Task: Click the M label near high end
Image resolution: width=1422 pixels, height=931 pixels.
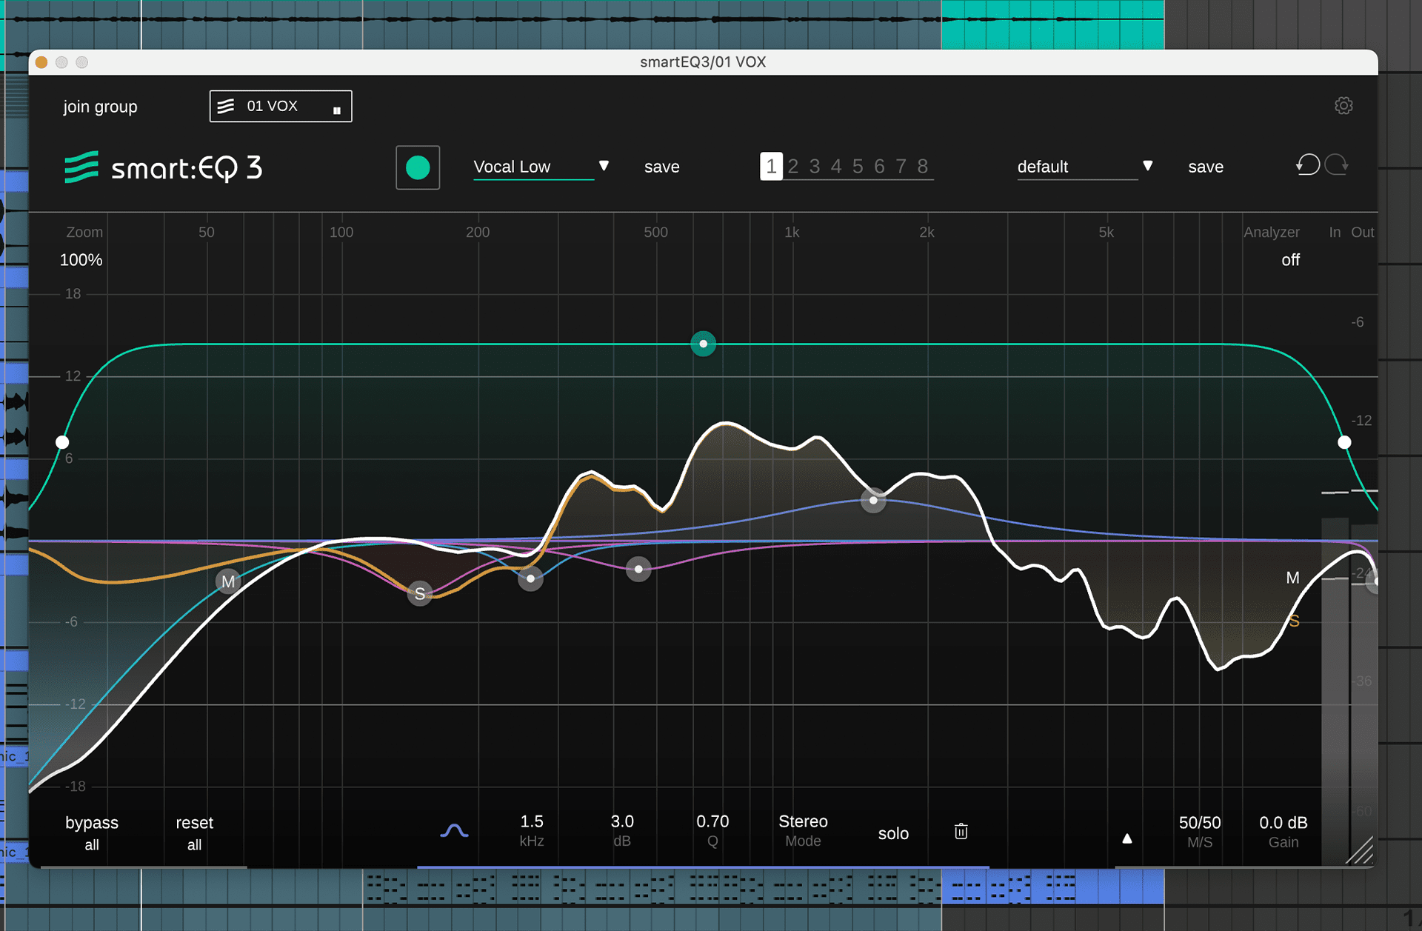Action: [x=1292, y=578]
